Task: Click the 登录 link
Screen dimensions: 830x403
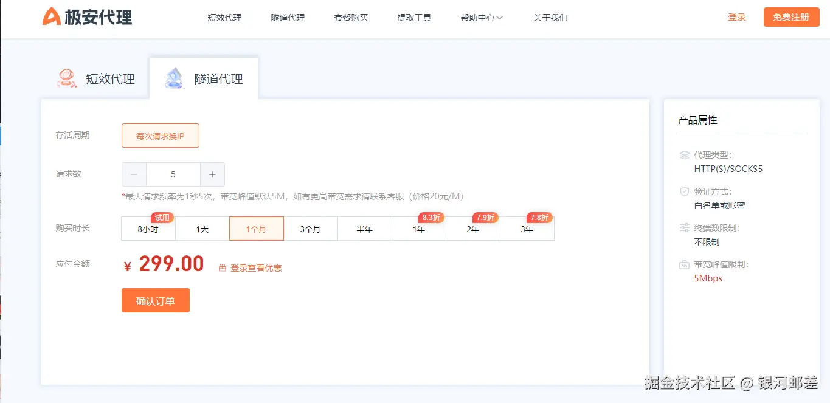Action: [736, 17]
